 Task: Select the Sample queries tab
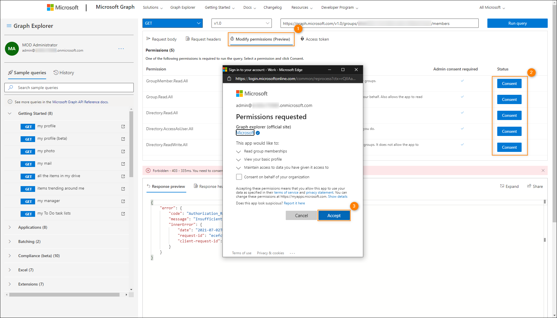[27, 72]
